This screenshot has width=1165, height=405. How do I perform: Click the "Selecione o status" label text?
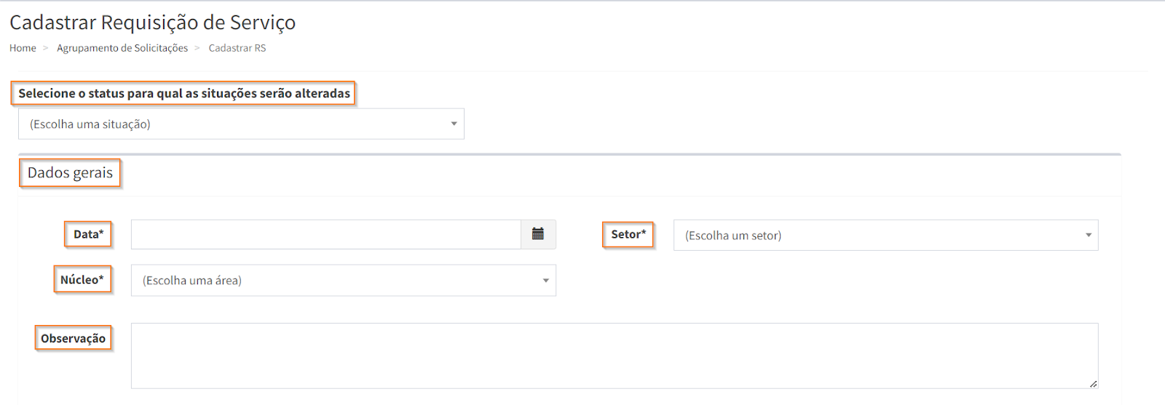183,93
